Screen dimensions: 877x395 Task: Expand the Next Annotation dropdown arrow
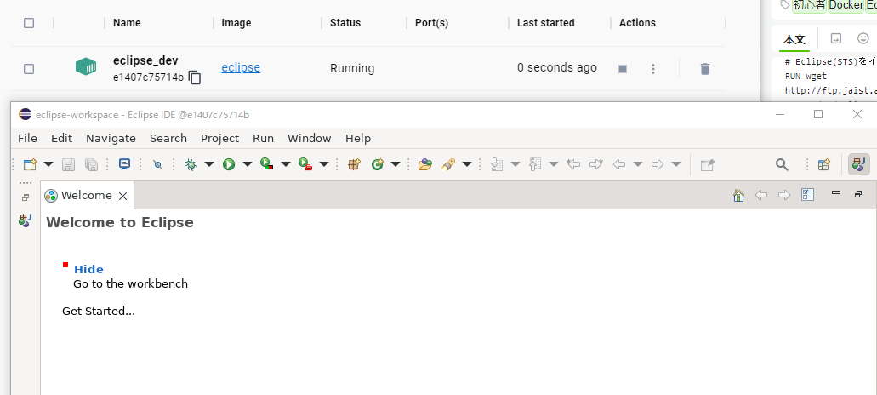click(x=515, y=164)
